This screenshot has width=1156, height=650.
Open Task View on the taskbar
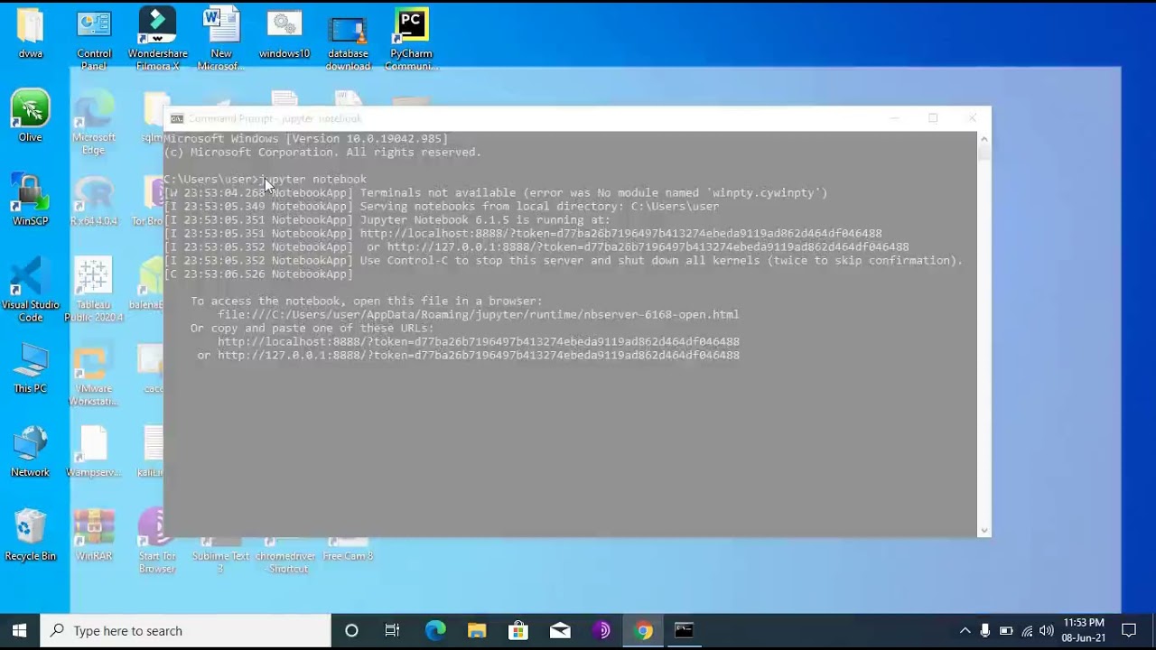pos(392,630)
